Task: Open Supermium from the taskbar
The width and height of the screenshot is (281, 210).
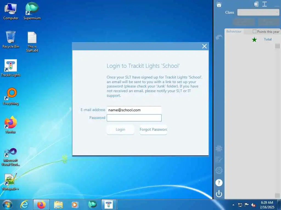Action: 92,205
